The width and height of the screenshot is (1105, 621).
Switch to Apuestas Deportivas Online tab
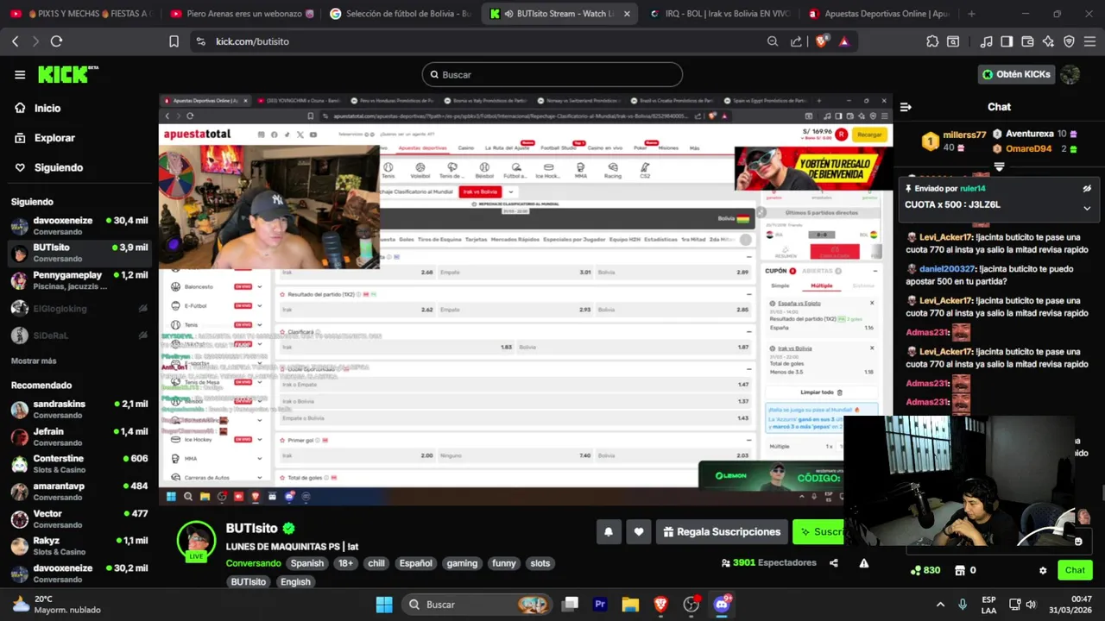(879, 14)
